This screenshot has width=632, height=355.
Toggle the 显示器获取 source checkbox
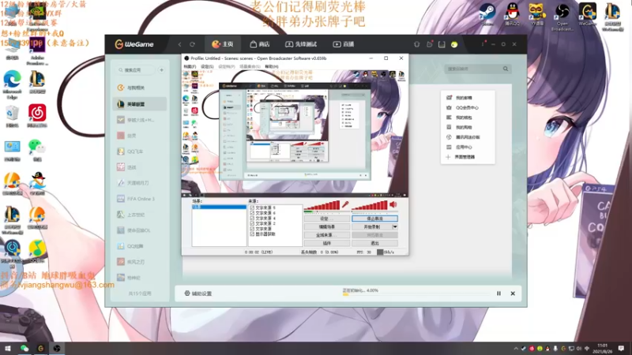(252, 234)
